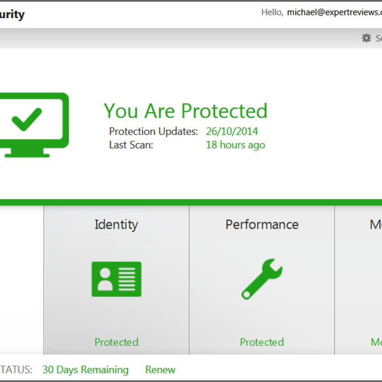Screen dimensions: 382x382
Task: Click the Renew subscription link
Action: (x=160, y=369)
